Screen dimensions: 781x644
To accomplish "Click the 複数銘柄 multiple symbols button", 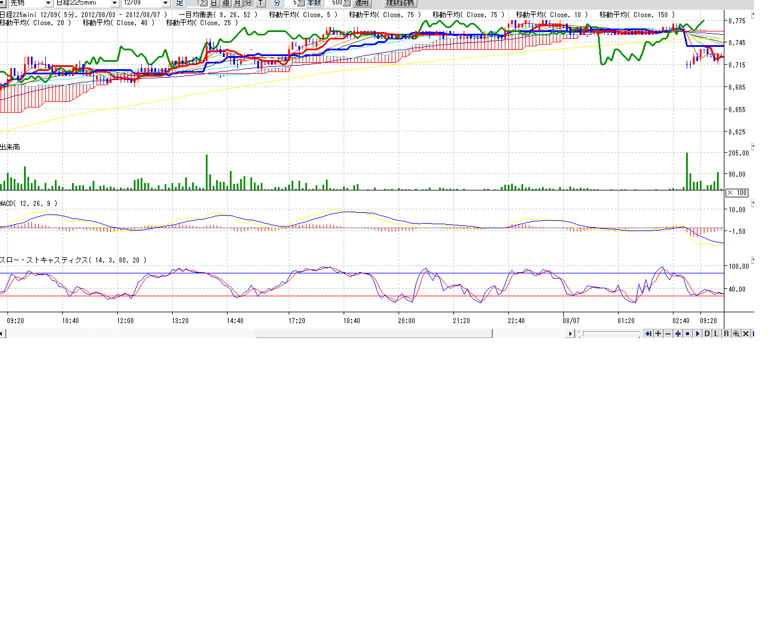I will 400,3.
